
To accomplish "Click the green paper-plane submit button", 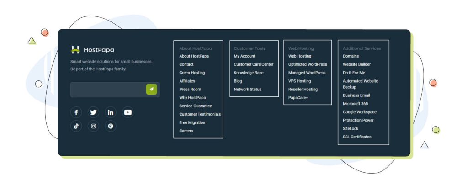I will point(152,89).
